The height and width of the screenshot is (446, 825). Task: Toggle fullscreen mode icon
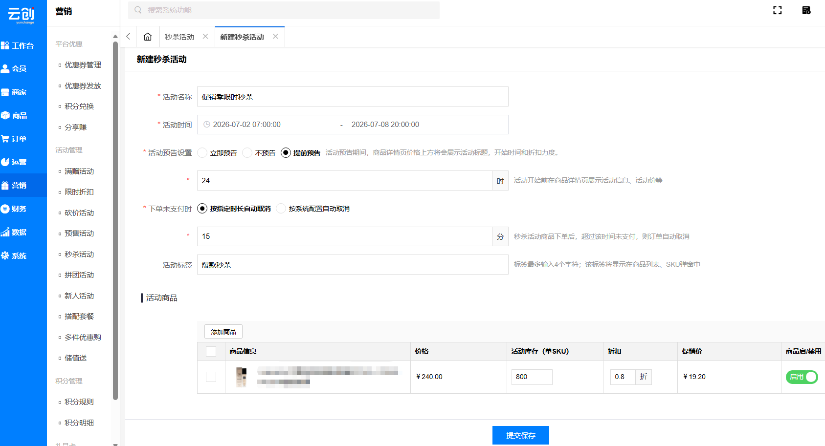coord(778,10)
